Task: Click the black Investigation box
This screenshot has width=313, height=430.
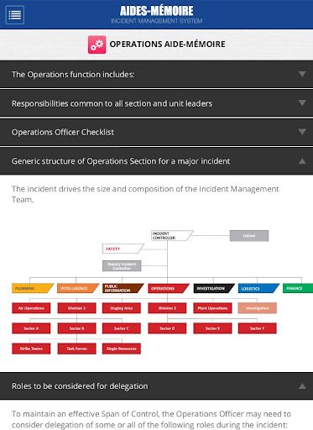Action: click(x=214, y=288)
